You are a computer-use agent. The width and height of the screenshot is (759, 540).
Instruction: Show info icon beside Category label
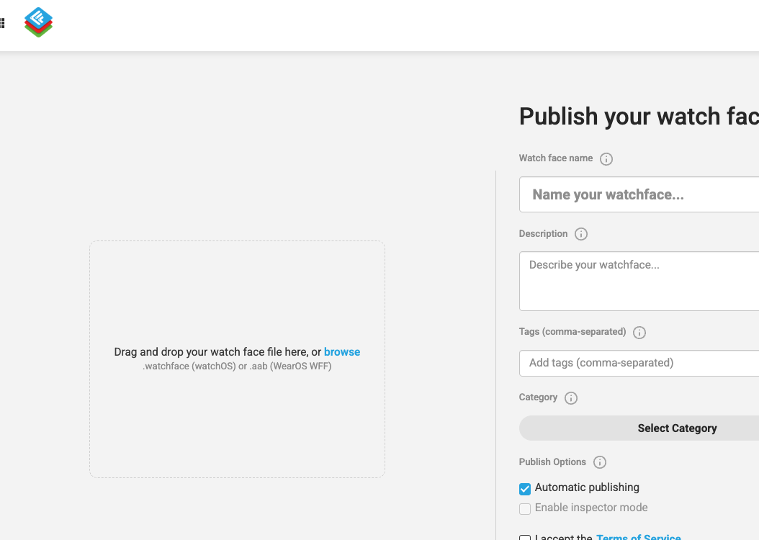click(x=571, y=397)
